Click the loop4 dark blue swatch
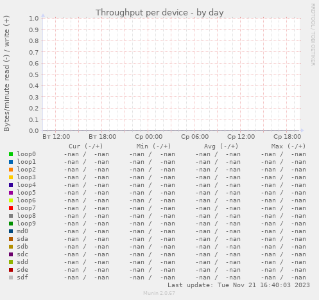The height and width of the screenshot is (300, 319). (x=11, y=185)
